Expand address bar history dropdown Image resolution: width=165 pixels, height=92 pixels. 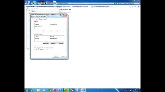[115, 3]
